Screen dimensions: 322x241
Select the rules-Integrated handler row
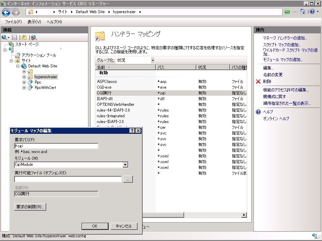(171, 116)
